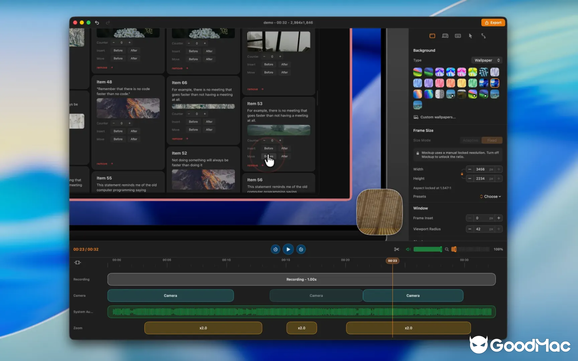Click the Frame Inset value field
This screenshot has height=361, width=578.
tap(484, 218)
